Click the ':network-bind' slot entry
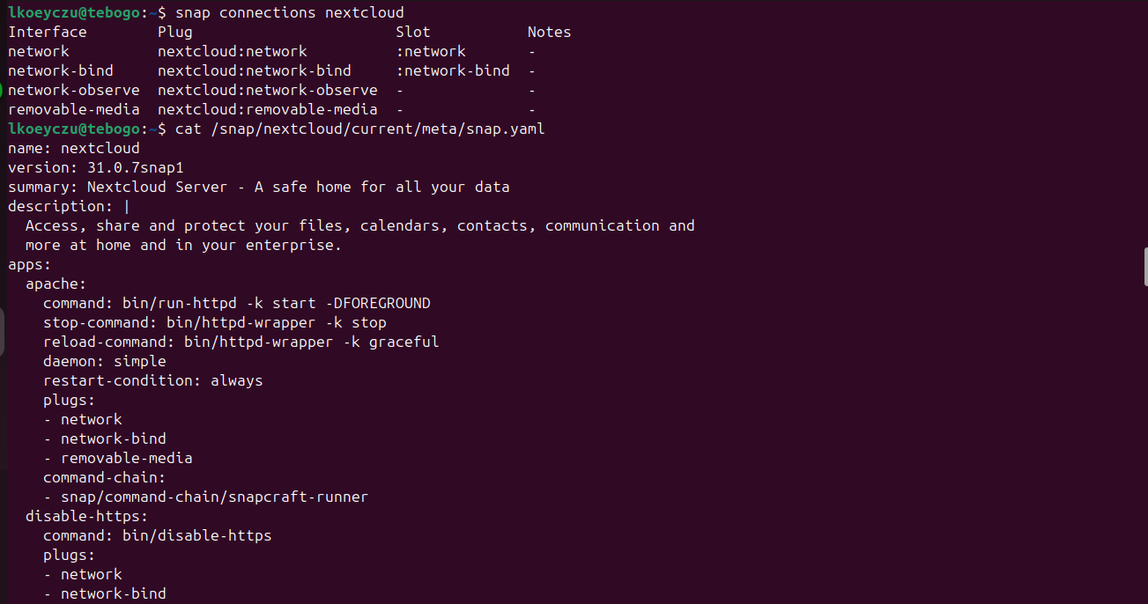This screenshot has height=604, width=1148. pyautogui.click(x=453, y=70)
